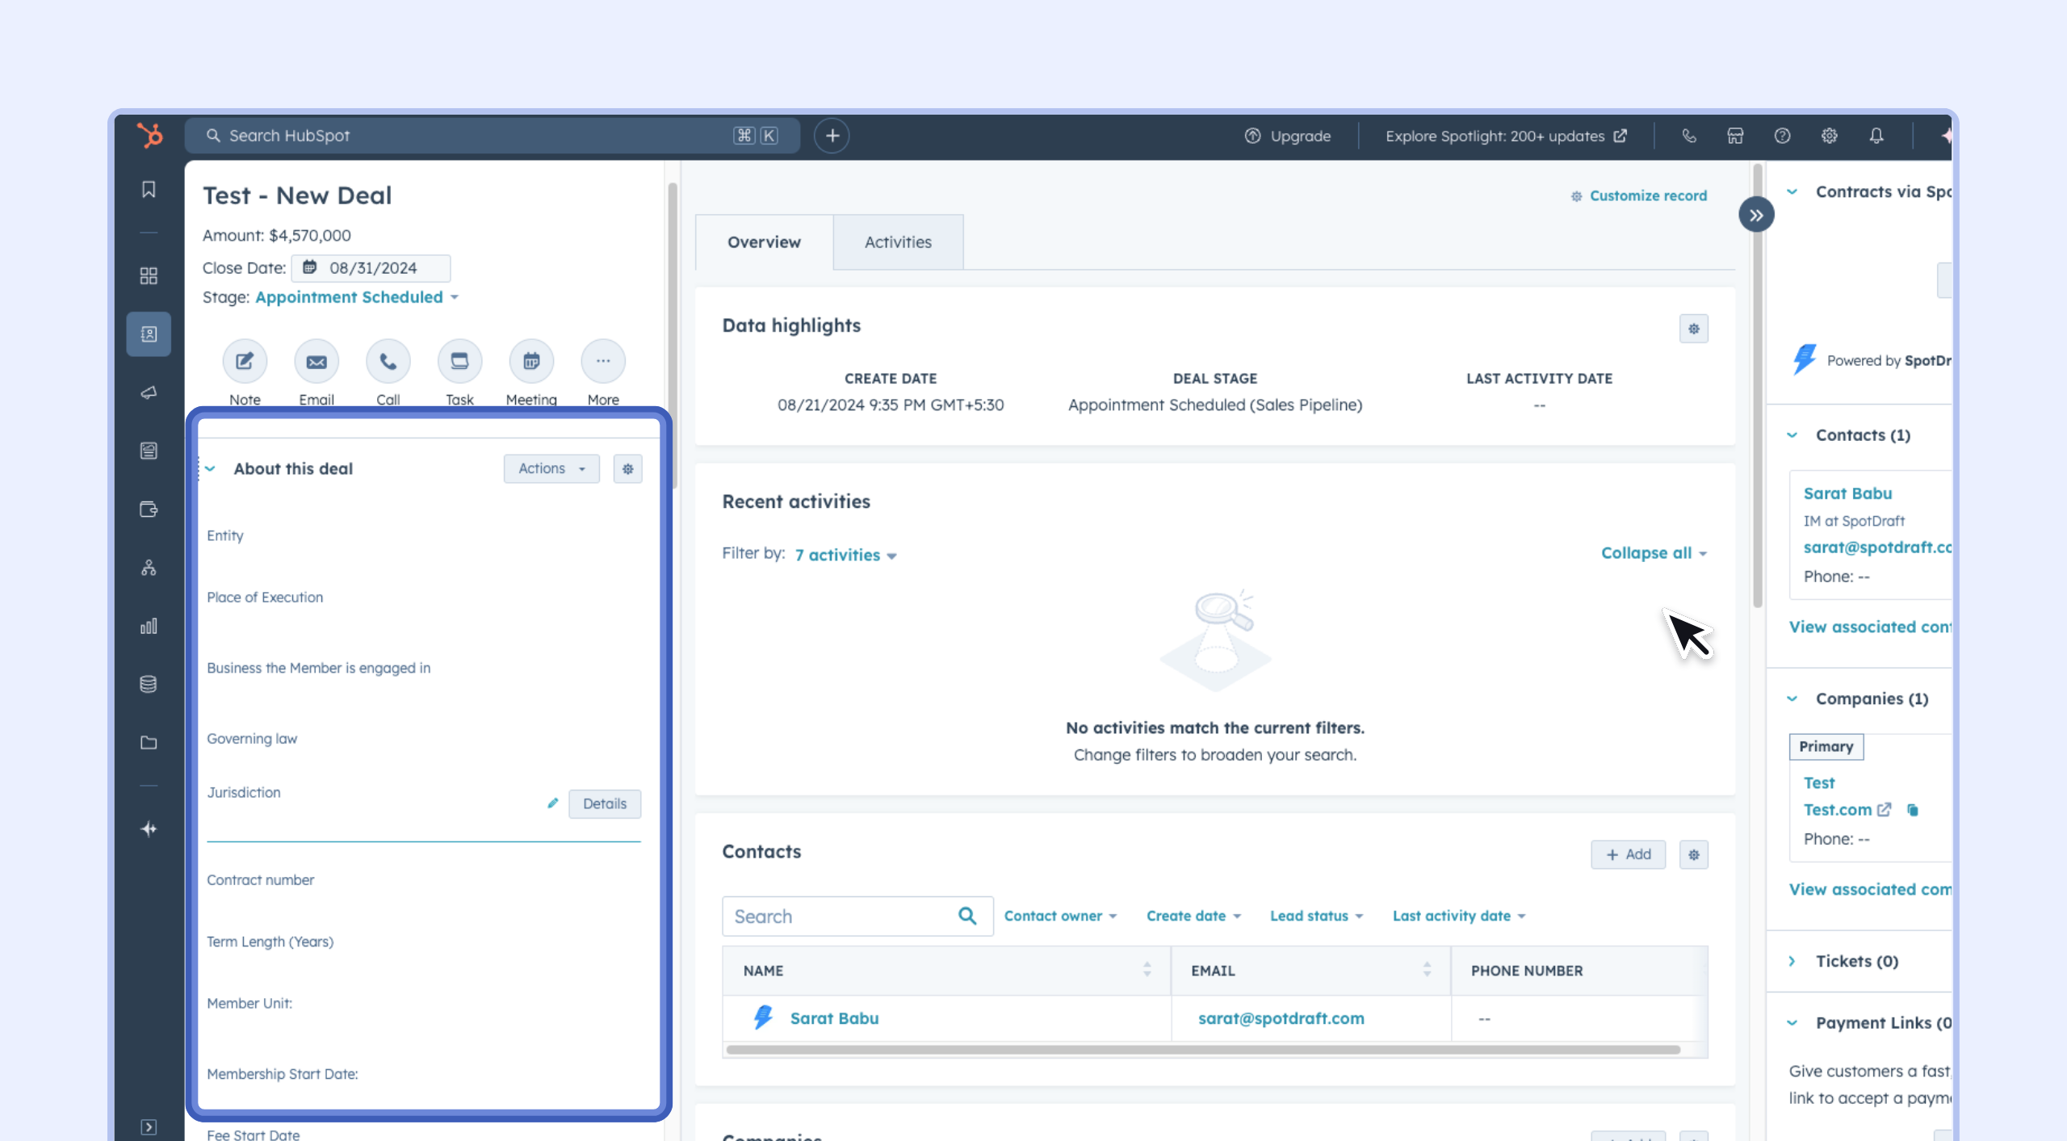Select the Overview tab
The image size is (2067, 1141).
pyautogui.click(x=764, y=242)
